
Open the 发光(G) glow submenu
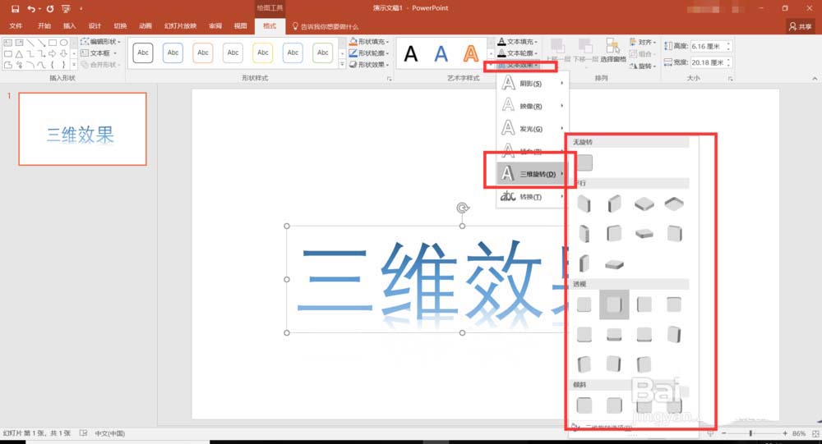(x=533, y=128)
